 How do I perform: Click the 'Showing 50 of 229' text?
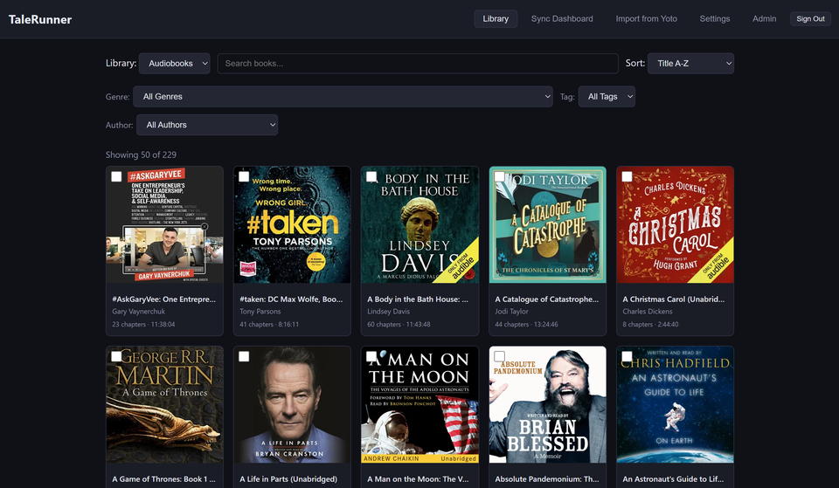pos(141,155)
